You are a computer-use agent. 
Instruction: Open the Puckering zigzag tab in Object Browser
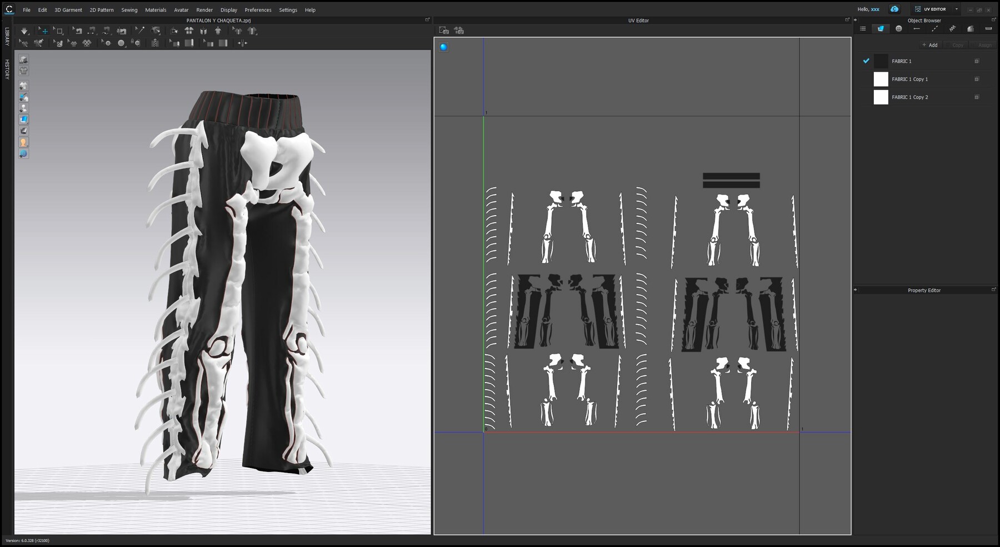click(952, 28)
